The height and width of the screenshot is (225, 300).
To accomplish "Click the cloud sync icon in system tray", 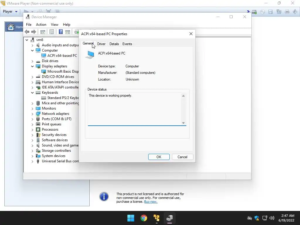I will [x=250, y=218].
